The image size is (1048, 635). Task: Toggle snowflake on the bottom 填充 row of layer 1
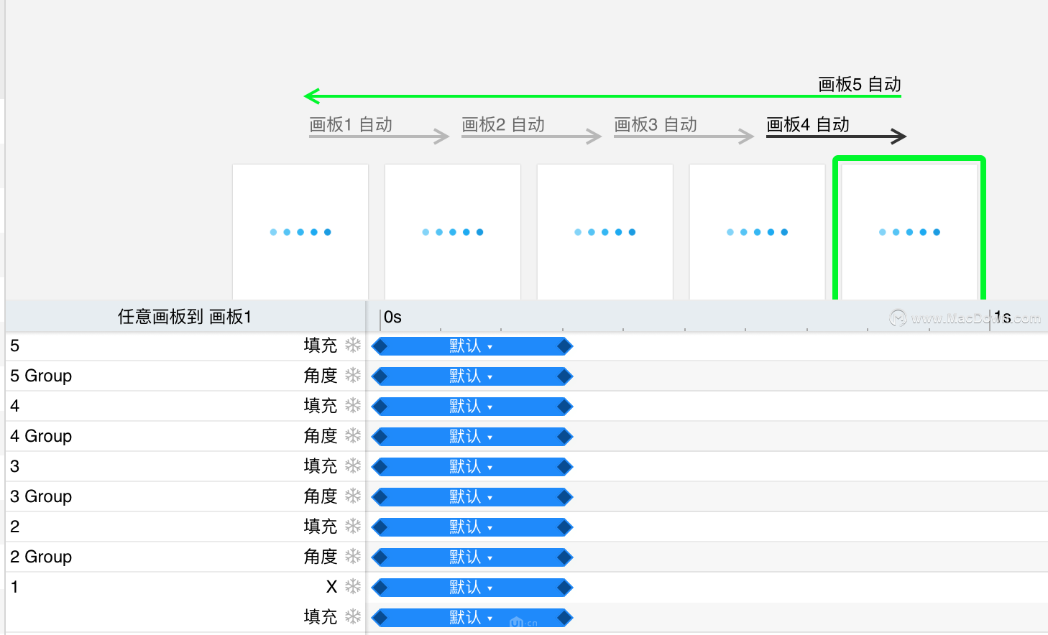[x=353, y=617]
